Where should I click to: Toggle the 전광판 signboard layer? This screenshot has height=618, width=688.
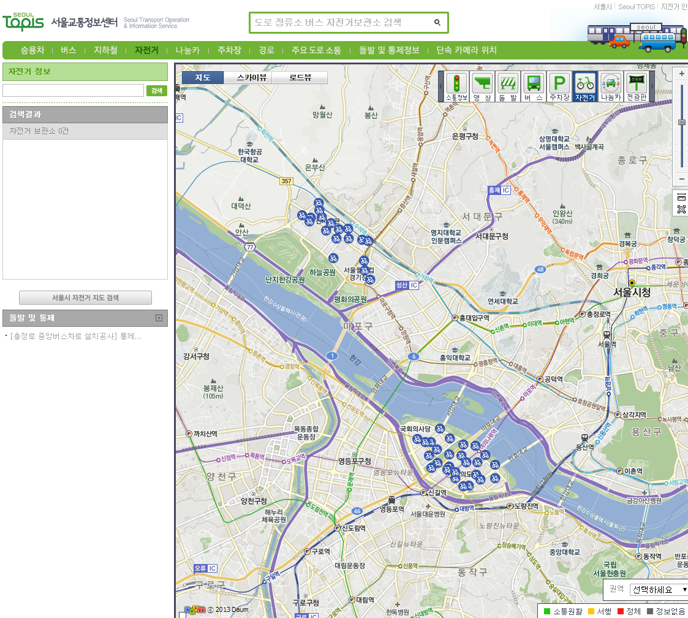pyautogui.click(x=637, y=86)
